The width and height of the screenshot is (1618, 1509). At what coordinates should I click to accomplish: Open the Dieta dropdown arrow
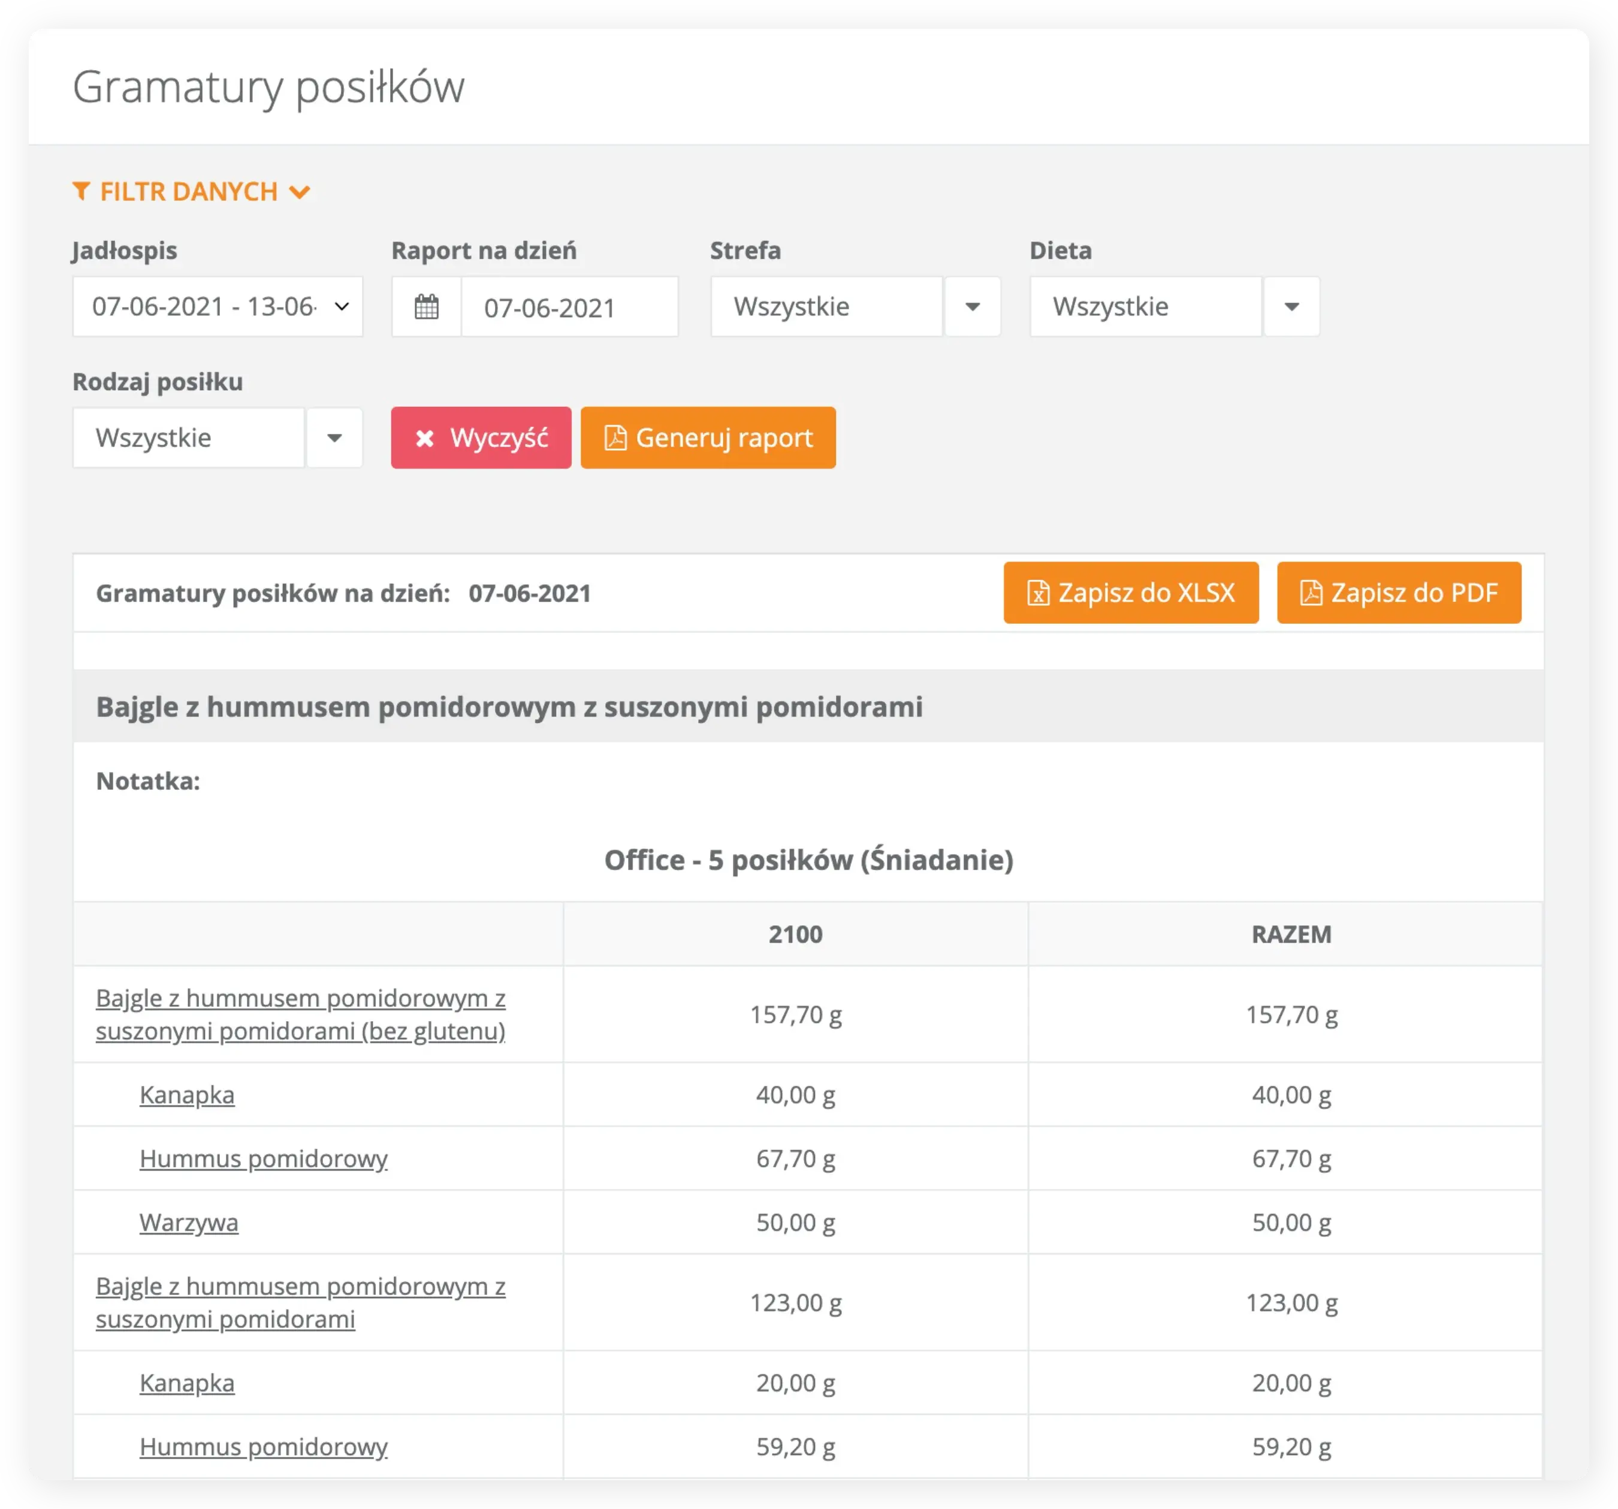tap(1291, 307)
